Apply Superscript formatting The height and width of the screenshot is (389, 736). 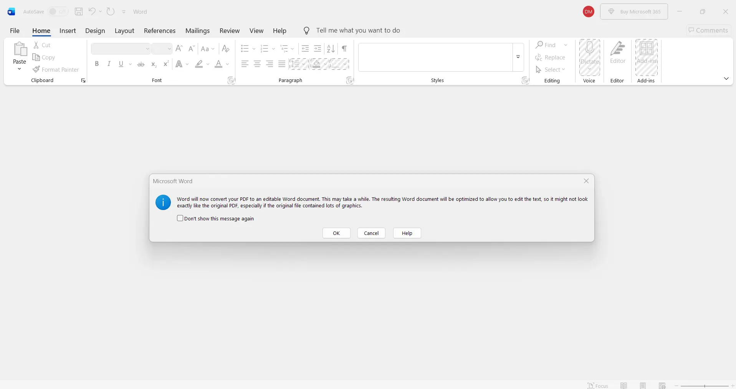[166, 64]
